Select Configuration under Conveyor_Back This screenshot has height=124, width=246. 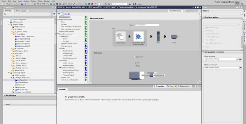point(22,80)
